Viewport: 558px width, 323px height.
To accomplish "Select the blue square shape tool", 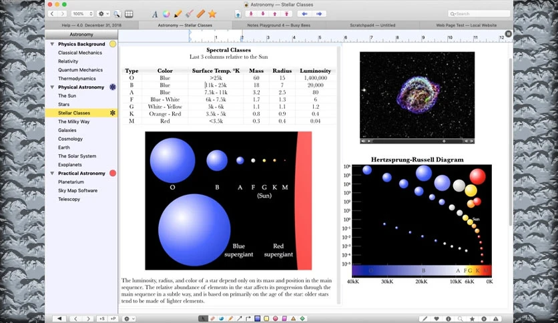I will (x=257, y=319).
